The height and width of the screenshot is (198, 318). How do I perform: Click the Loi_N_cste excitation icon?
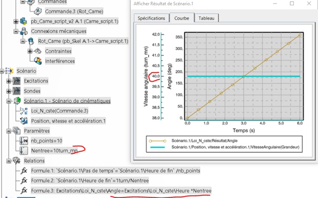pos(24,111)
